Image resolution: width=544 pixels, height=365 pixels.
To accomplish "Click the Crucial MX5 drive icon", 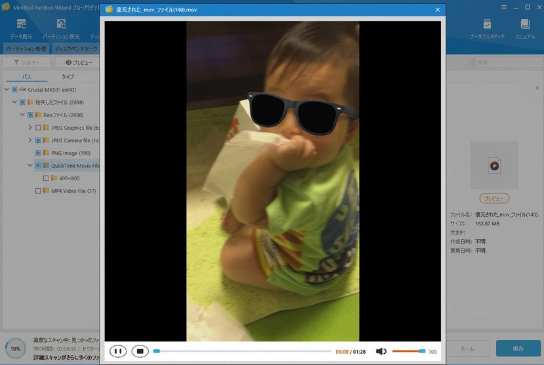I will (22, 90).
